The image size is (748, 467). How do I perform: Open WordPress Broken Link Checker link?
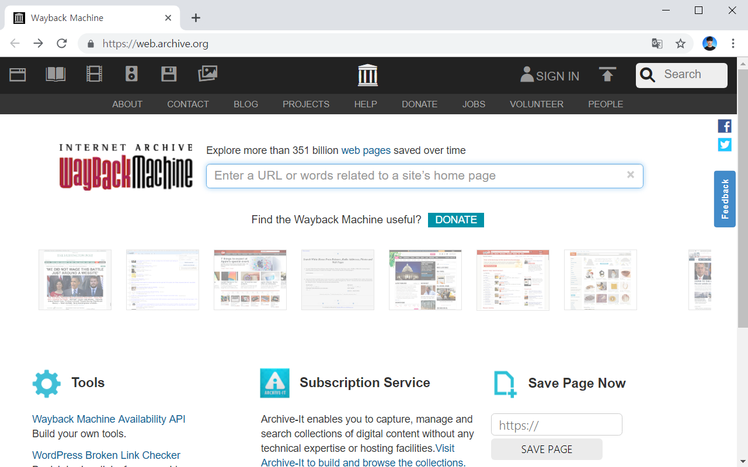click(x=106, y=455)
